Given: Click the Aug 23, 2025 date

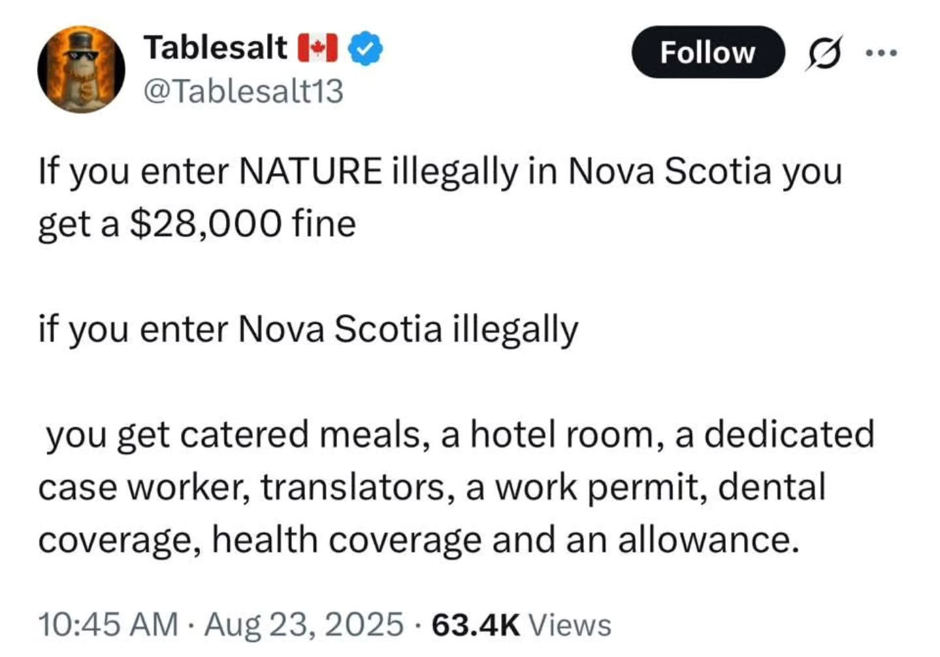Looking at the screenshot, I should coord(304,624).
